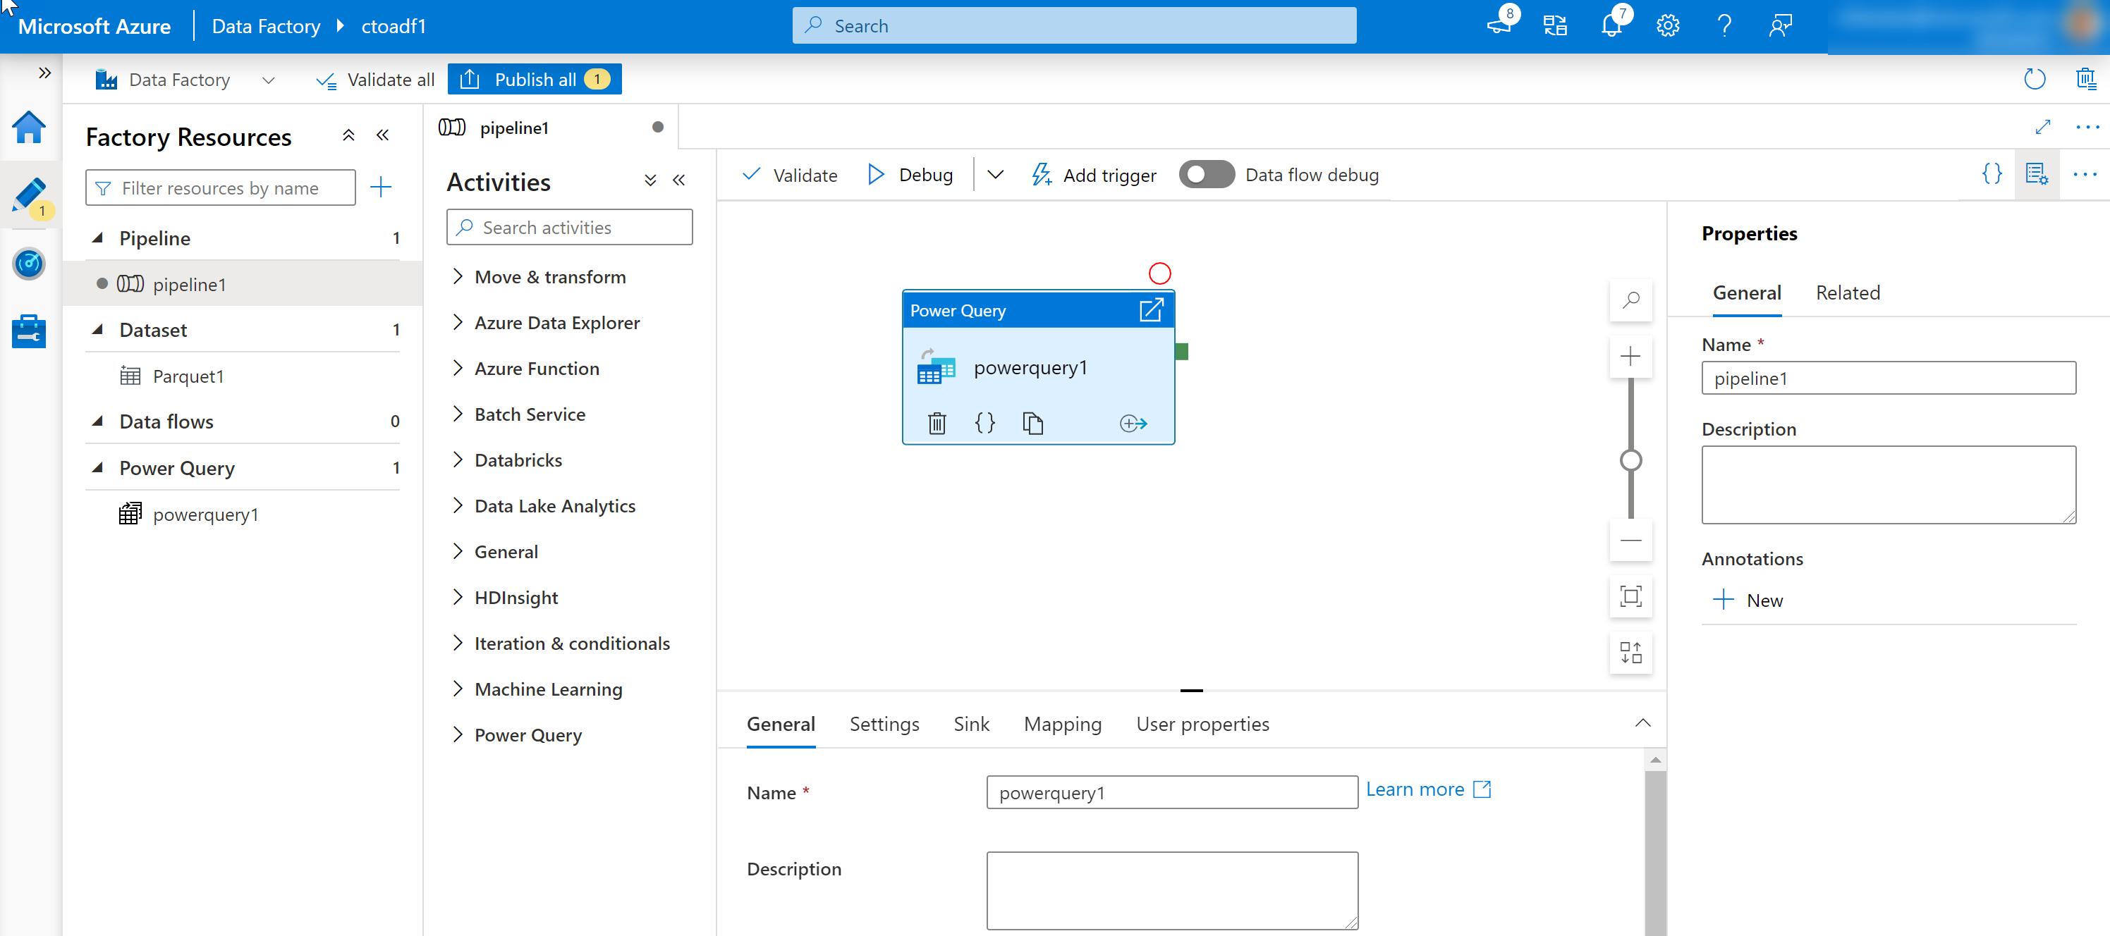
Task: Open the Monitor hub in left sidebar
Action: click(x=30, y=264)
